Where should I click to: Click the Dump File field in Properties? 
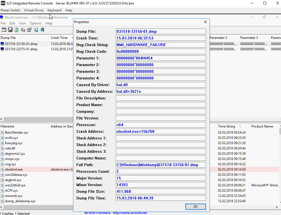(x=161, y=31)
